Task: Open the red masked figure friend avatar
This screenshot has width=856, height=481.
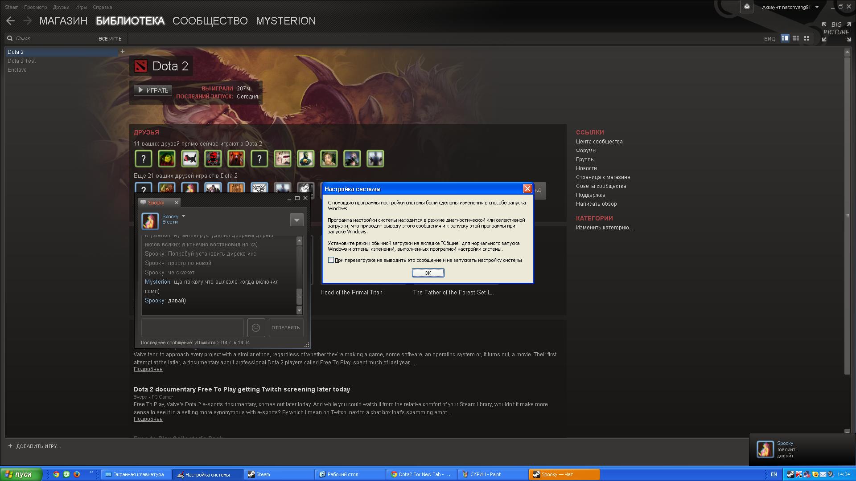Action: [213, 159]
